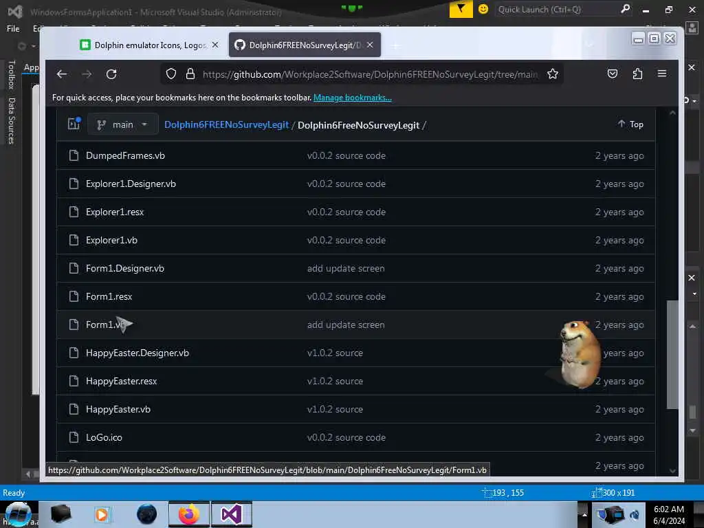This screenshot has width=704, height=528.
Task: Go back in Firefox browser
Action: 61,74
